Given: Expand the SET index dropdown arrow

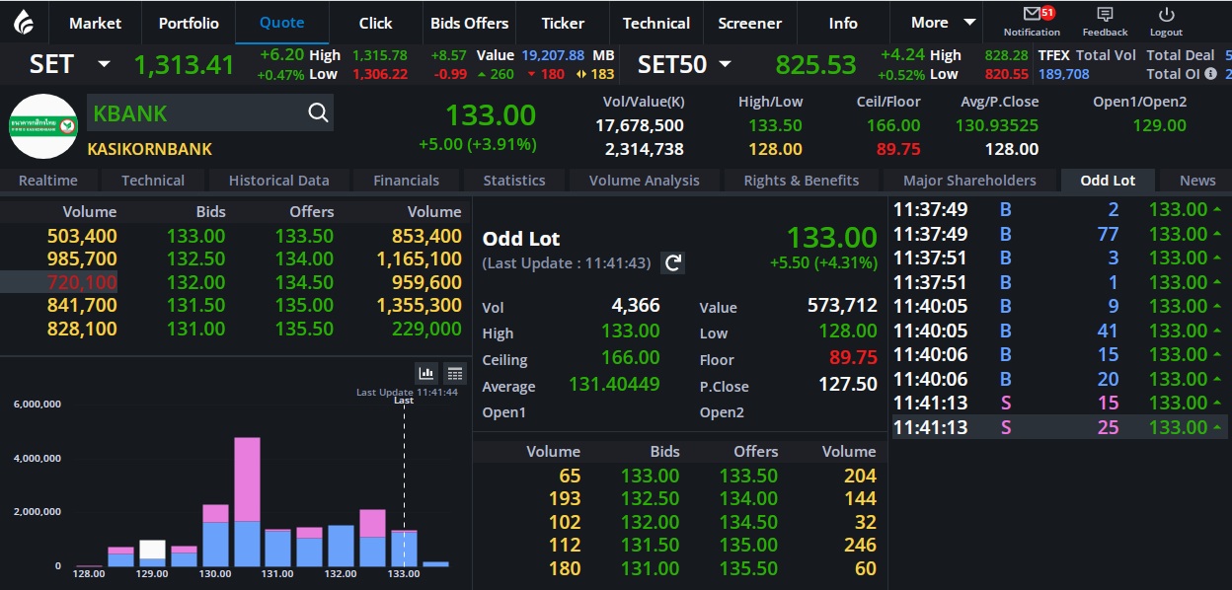Looking at the screenshot, I should coord(104,65).
